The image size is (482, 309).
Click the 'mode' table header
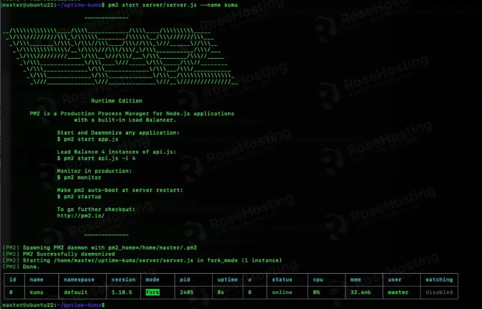pyautogui.click(x=153, y=280)
